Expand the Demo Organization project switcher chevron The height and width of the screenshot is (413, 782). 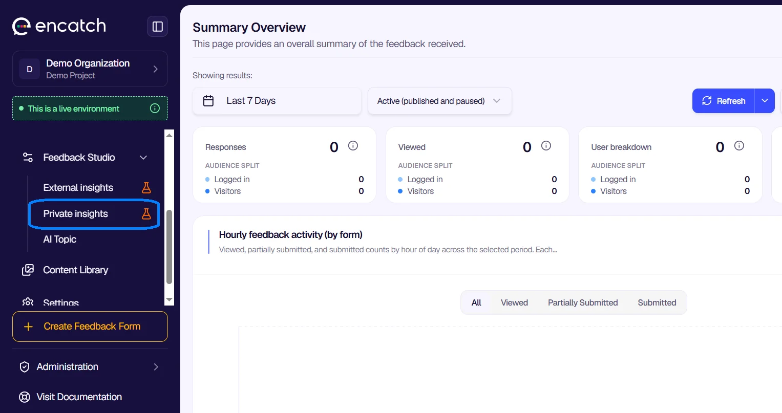coord(156,69)
